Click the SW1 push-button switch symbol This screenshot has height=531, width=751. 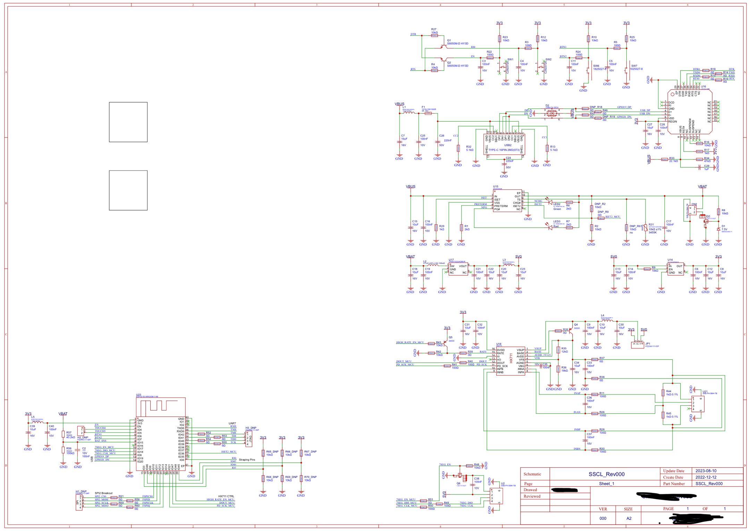coord(503,67)
